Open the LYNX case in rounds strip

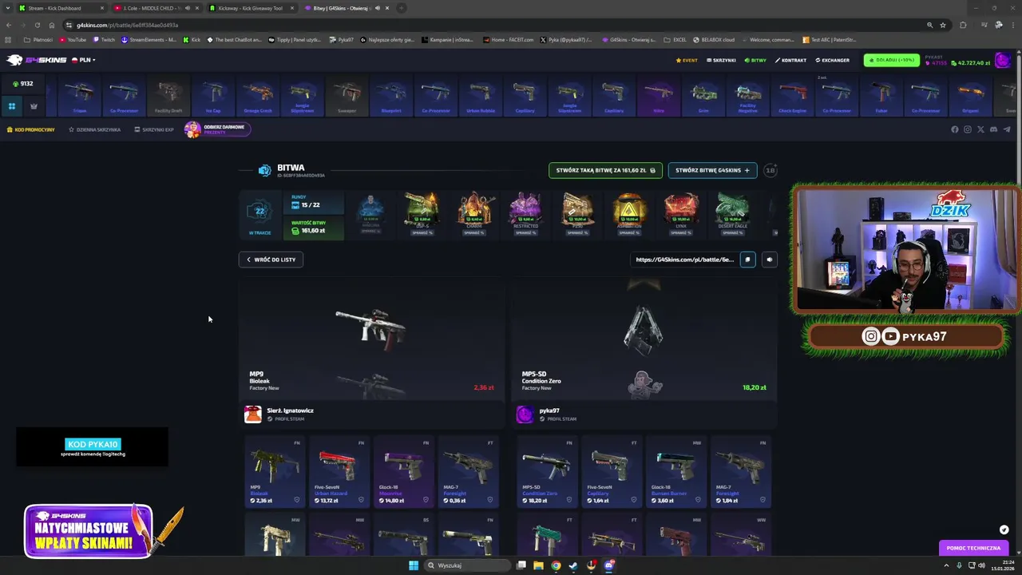pyautogui.click(x=682, y=214)
